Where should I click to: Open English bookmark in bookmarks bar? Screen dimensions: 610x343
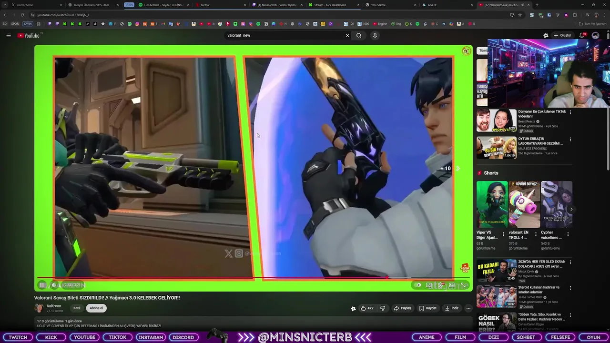tap(380, 24)
